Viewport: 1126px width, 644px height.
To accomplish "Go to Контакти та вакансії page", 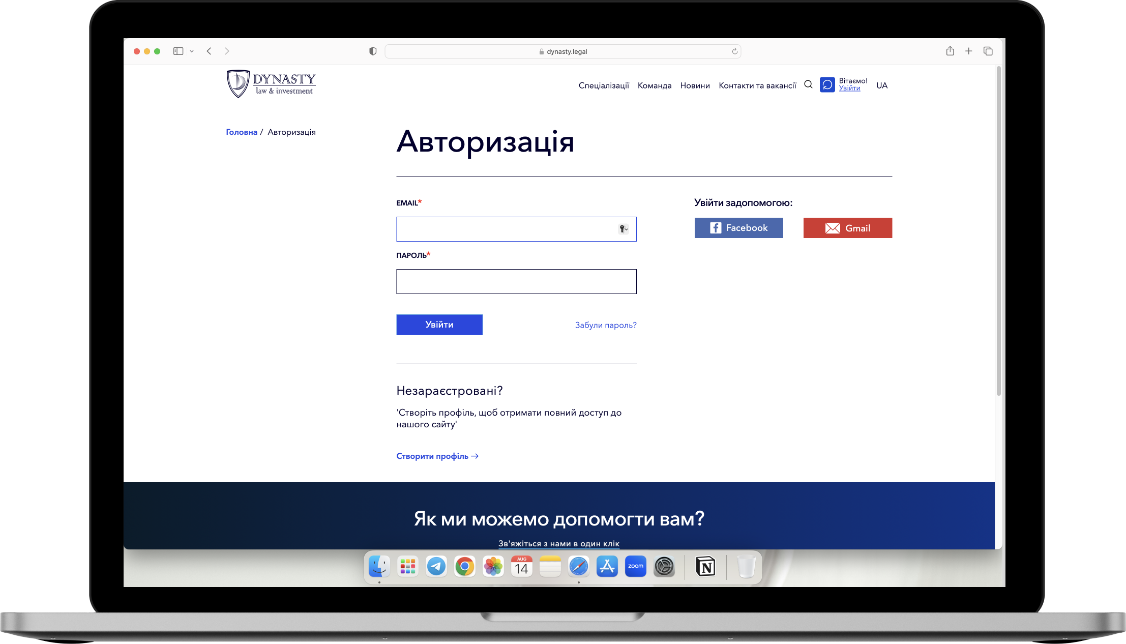I will pos(757,85).
